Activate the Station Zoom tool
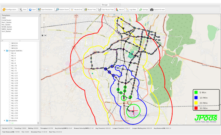This screenshot has height=135, width=221. [63, 9]
